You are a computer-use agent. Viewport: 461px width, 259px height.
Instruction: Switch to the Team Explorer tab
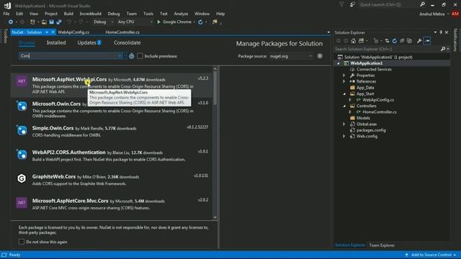[382, 245]
